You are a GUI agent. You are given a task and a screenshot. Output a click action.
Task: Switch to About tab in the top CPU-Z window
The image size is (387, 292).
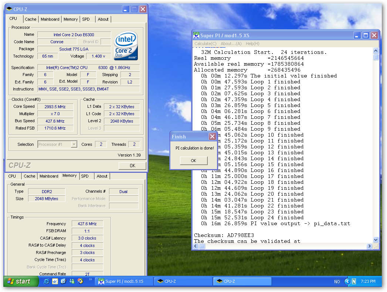(103, 19)
